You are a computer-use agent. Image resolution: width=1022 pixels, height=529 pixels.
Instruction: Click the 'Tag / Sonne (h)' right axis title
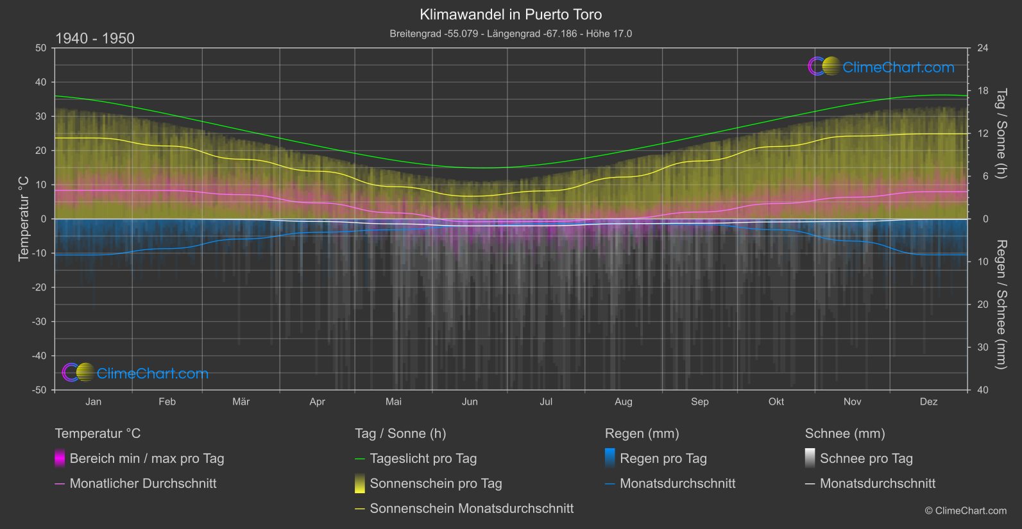pos(1001,133)
